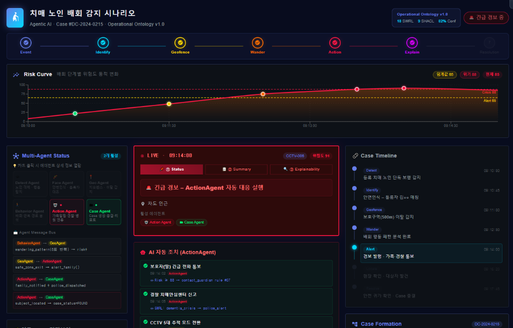Click the walking person app logo icon

tap(15, 17)
